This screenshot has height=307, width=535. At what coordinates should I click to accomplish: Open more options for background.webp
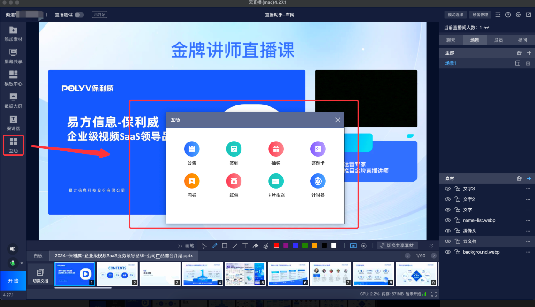[528, 252]
